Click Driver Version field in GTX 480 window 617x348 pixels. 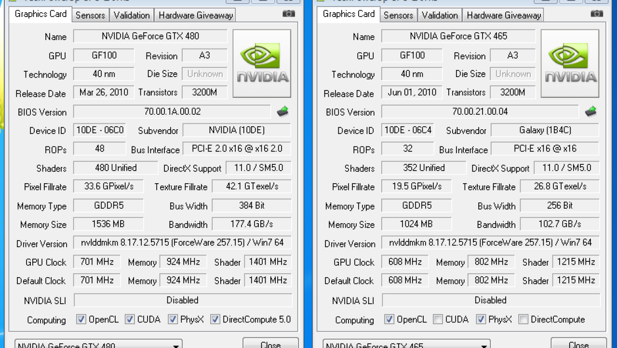[x=182, y=242]
